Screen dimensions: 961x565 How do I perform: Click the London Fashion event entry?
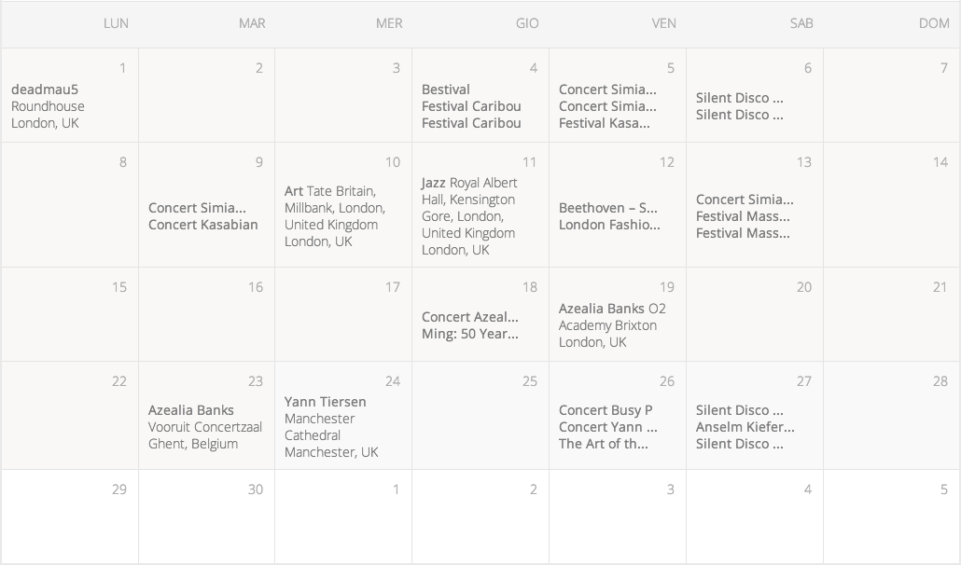tap(609, 225)
